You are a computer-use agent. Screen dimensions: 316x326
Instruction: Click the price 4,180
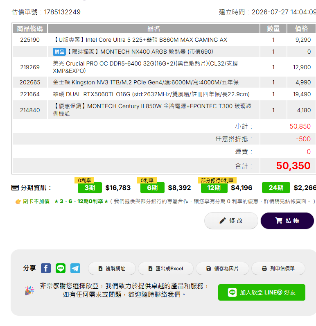(x=304, y=110)
